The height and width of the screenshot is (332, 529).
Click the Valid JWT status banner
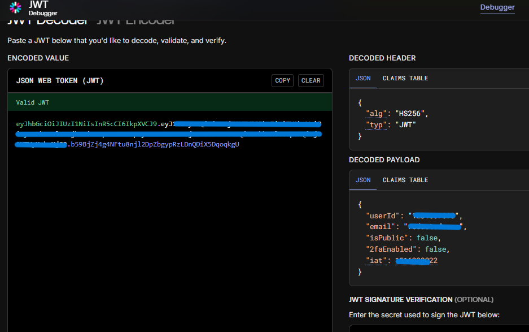click(170, 102)
